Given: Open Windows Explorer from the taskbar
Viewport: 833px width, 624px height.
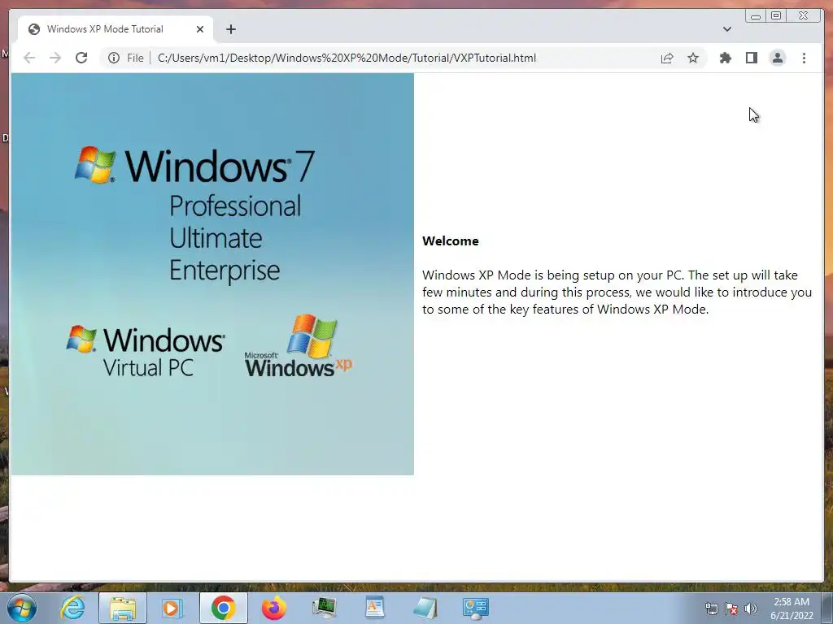Looking at the screenshot, I should click(x=123, y=608).
